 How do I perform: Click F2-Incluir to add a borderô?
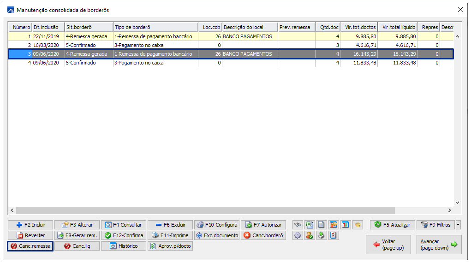(x=30, y=225)
